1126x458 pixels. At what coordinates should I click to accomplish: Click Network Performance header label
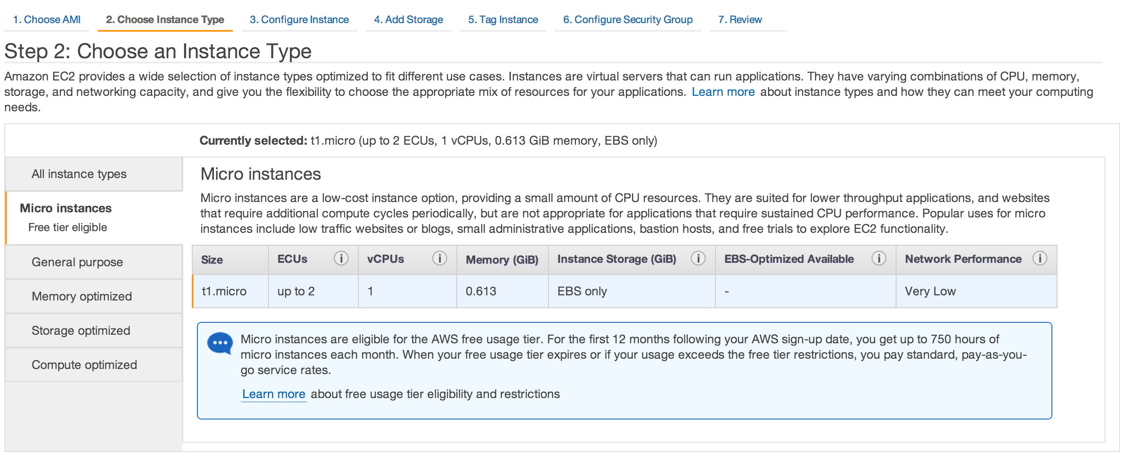click(x=963, y=259)
